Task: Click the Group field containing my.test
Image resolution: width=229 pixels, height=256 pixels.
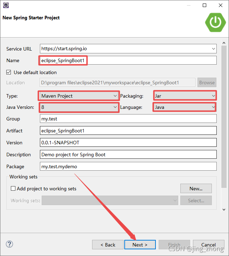Action: tap(128, 119)
